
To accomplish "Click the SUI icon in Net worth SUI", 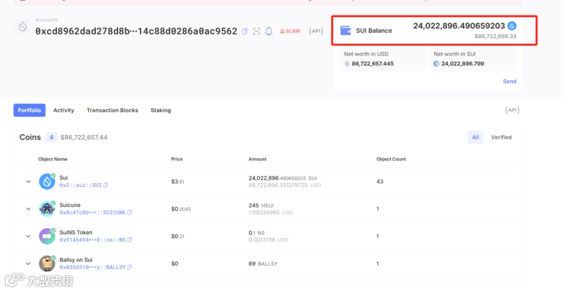I will click(436, 64).
